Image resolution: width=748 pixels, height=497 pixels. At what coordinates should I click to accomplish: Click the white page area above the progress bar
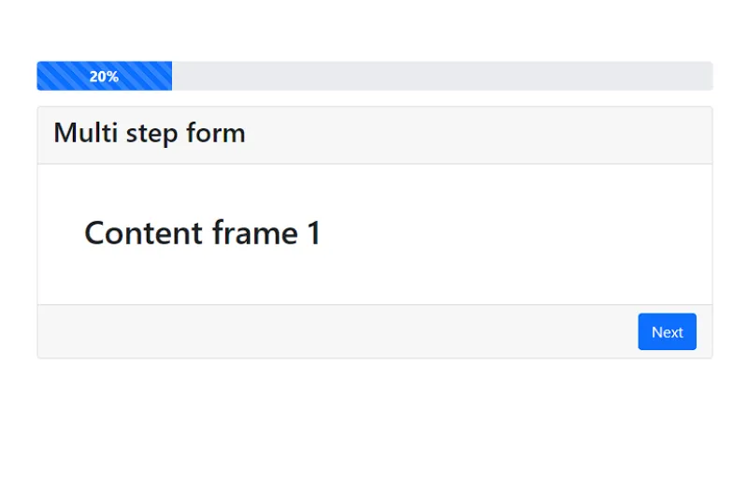click(374, 28)
